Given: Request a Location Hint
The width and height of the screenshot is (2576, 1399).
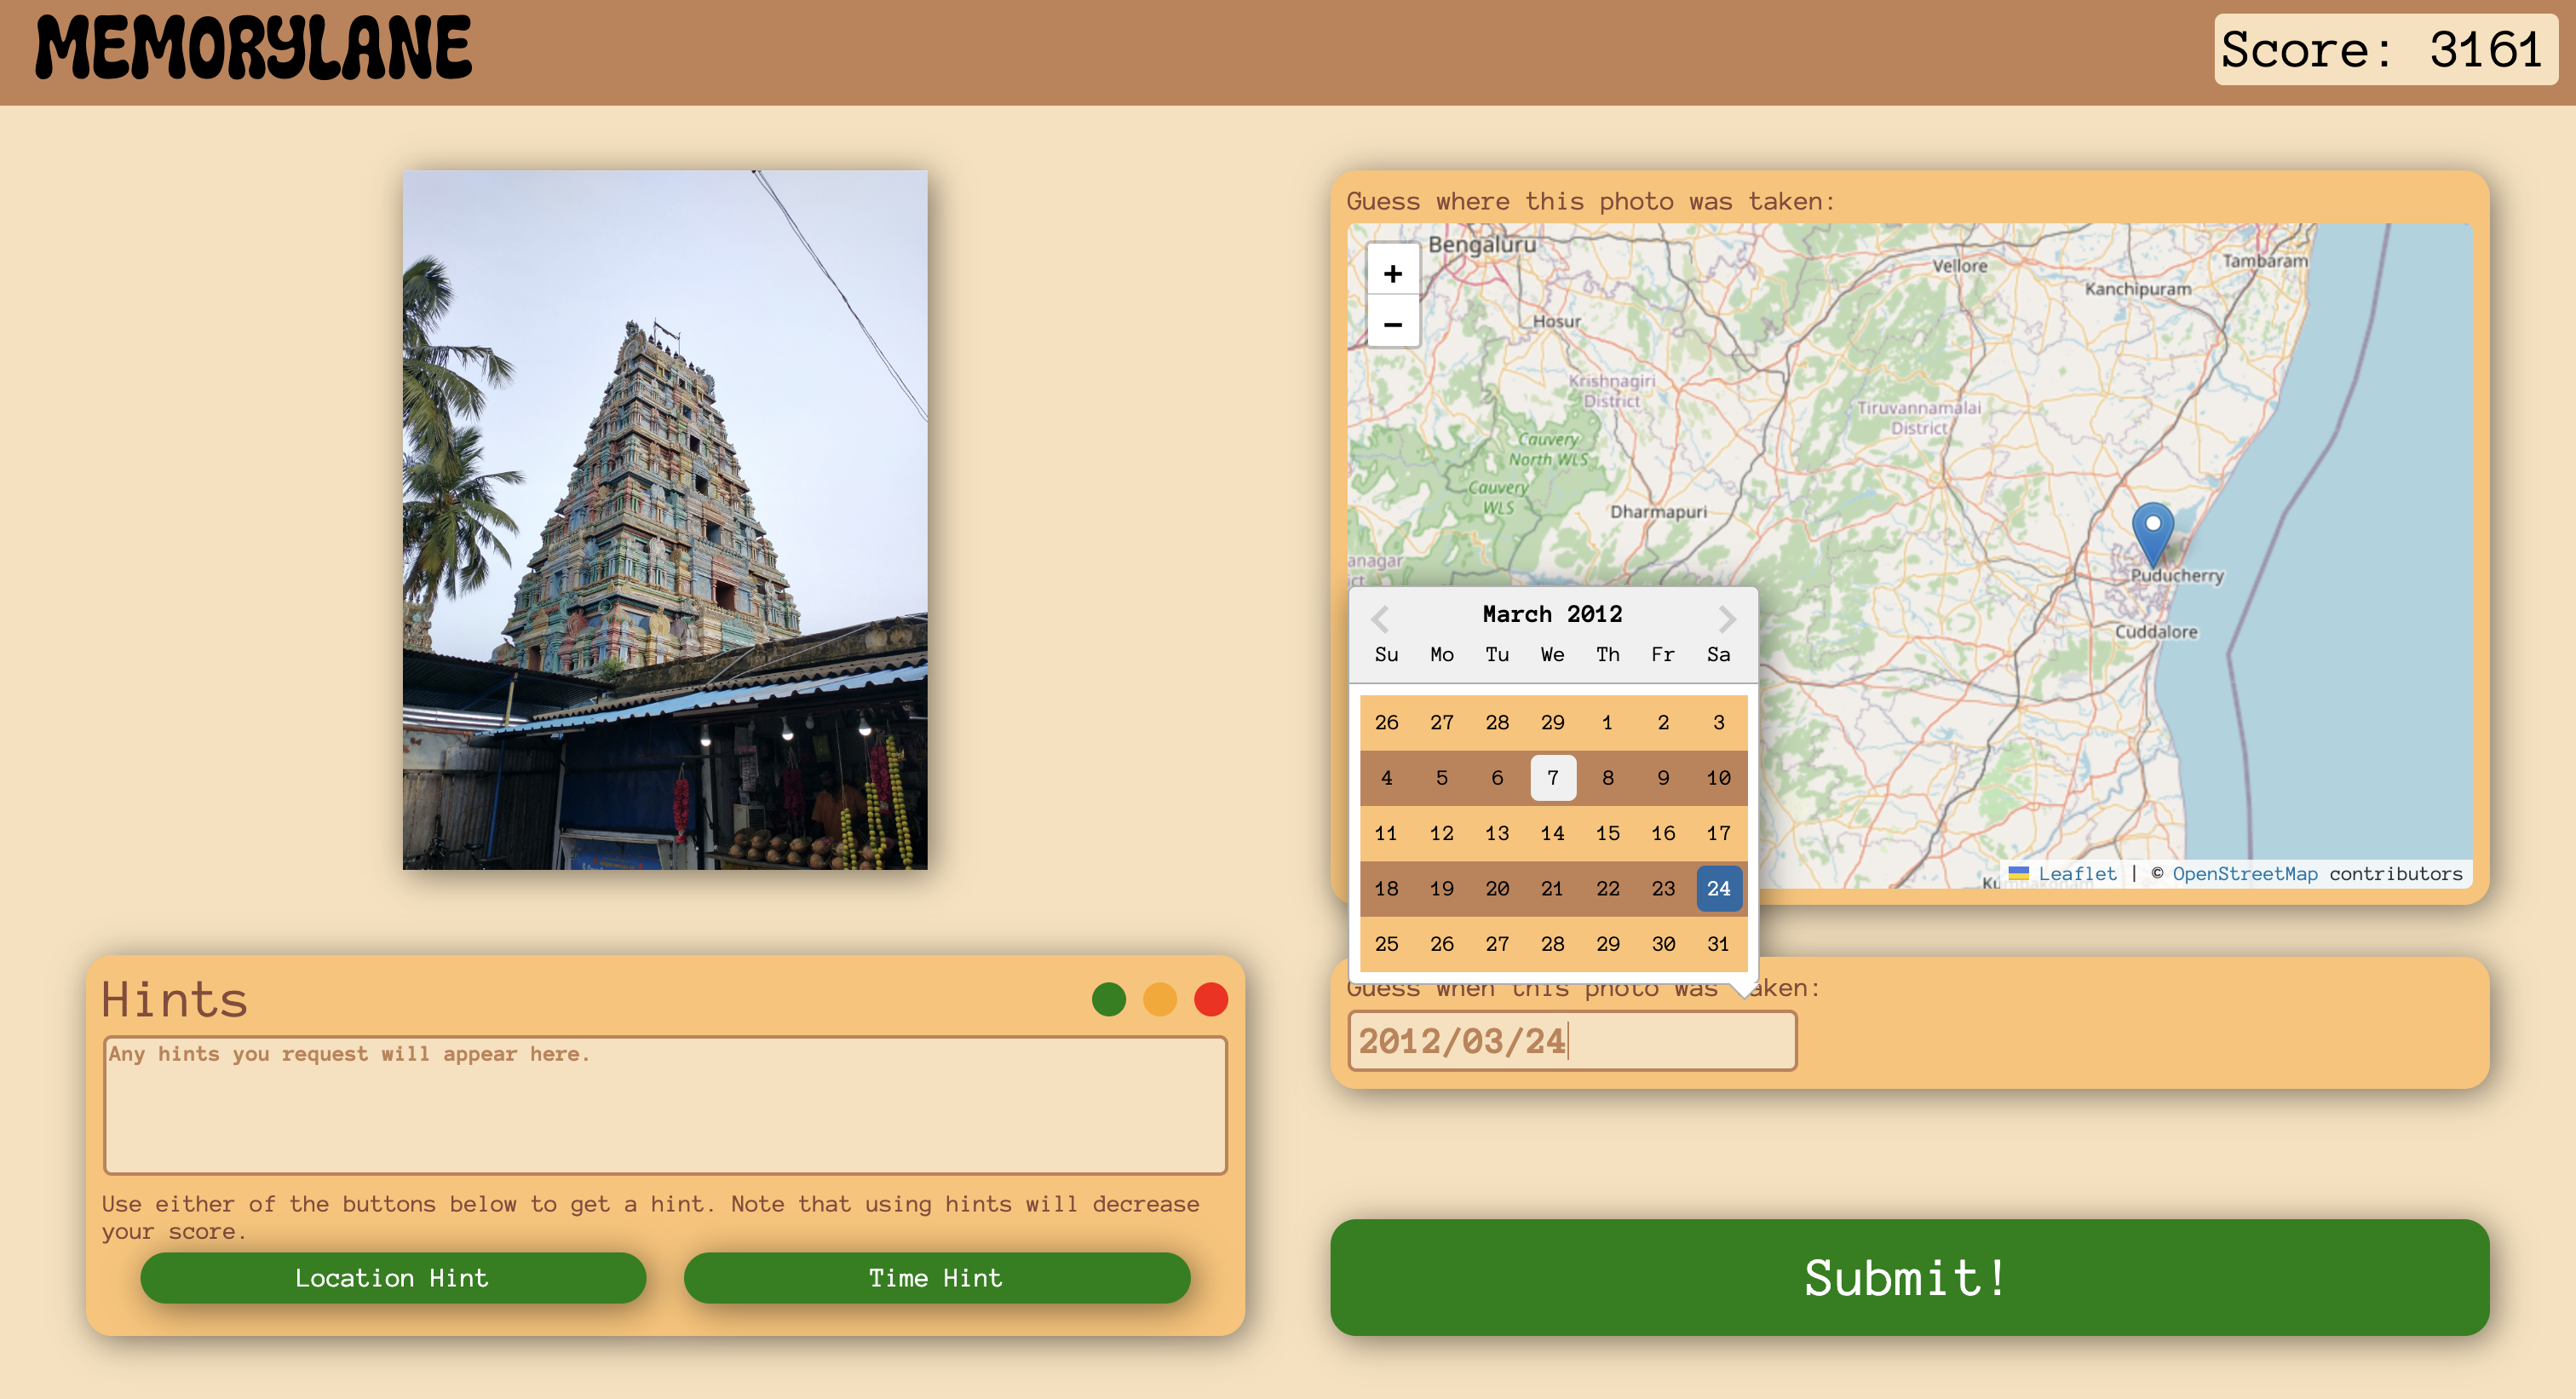Looking at the screenshot, I should click(x=392, y=1277).
